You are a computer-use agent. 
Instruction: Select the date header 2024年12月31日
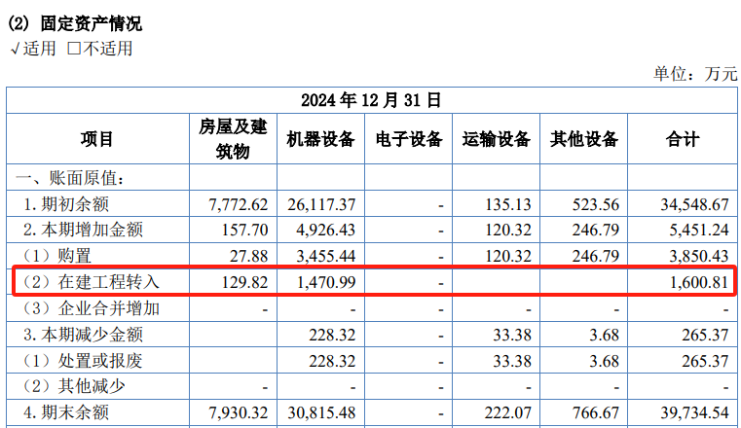coord(371,100)
